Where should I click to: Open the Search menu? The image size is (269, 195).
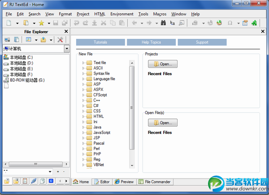click(35, 14)
